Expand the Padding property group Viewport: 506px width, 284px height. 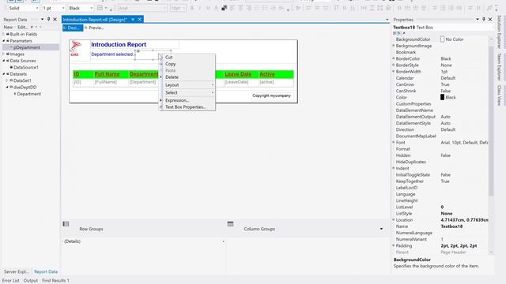pyautogui.click(x=394, y=245)
